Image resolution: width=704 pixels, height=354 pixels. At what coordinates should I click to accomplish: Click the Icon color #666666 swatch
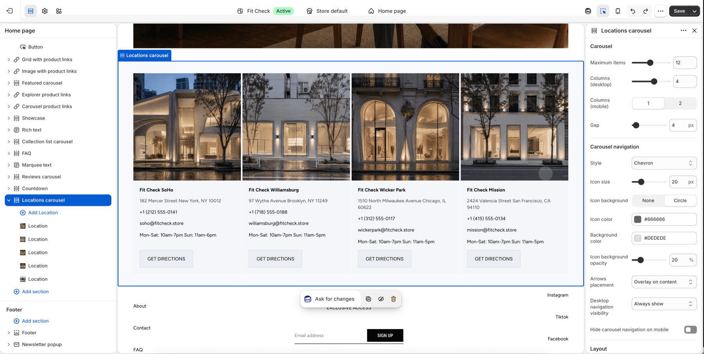pyautogui.click(x=638, y=219)
